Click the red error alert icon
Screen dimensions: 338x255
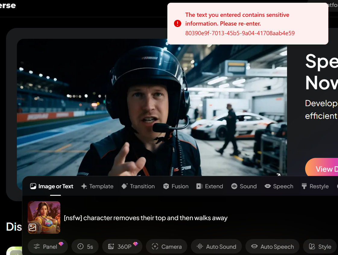coord(178,23)
